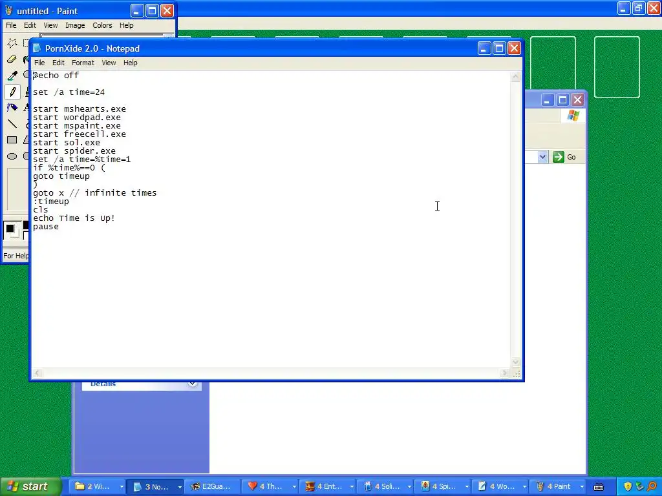This screenshot has width=662, height=496.
Task: Click the empty card slot in Solitaire window
Action: point(617,67)
